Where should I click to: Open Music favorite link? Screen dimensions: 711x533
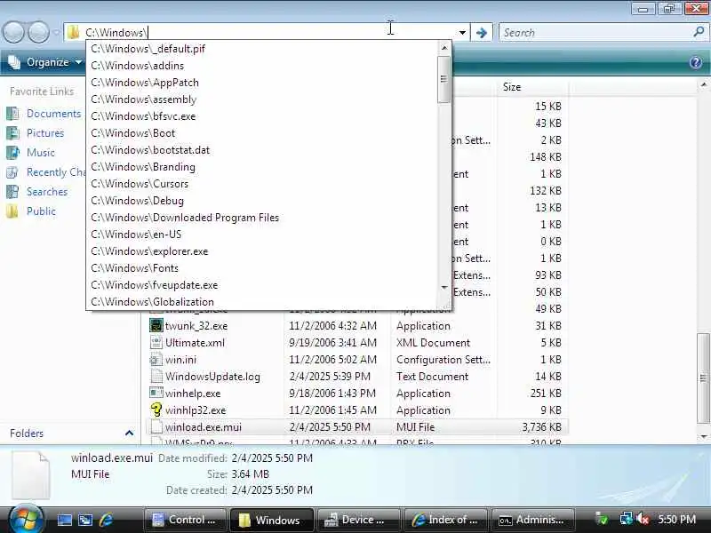[x=40, y=152]
